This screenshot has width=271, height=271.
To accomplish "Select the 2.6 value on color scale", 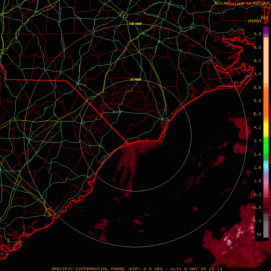I will pyautogui.click(x=257, y=154).
